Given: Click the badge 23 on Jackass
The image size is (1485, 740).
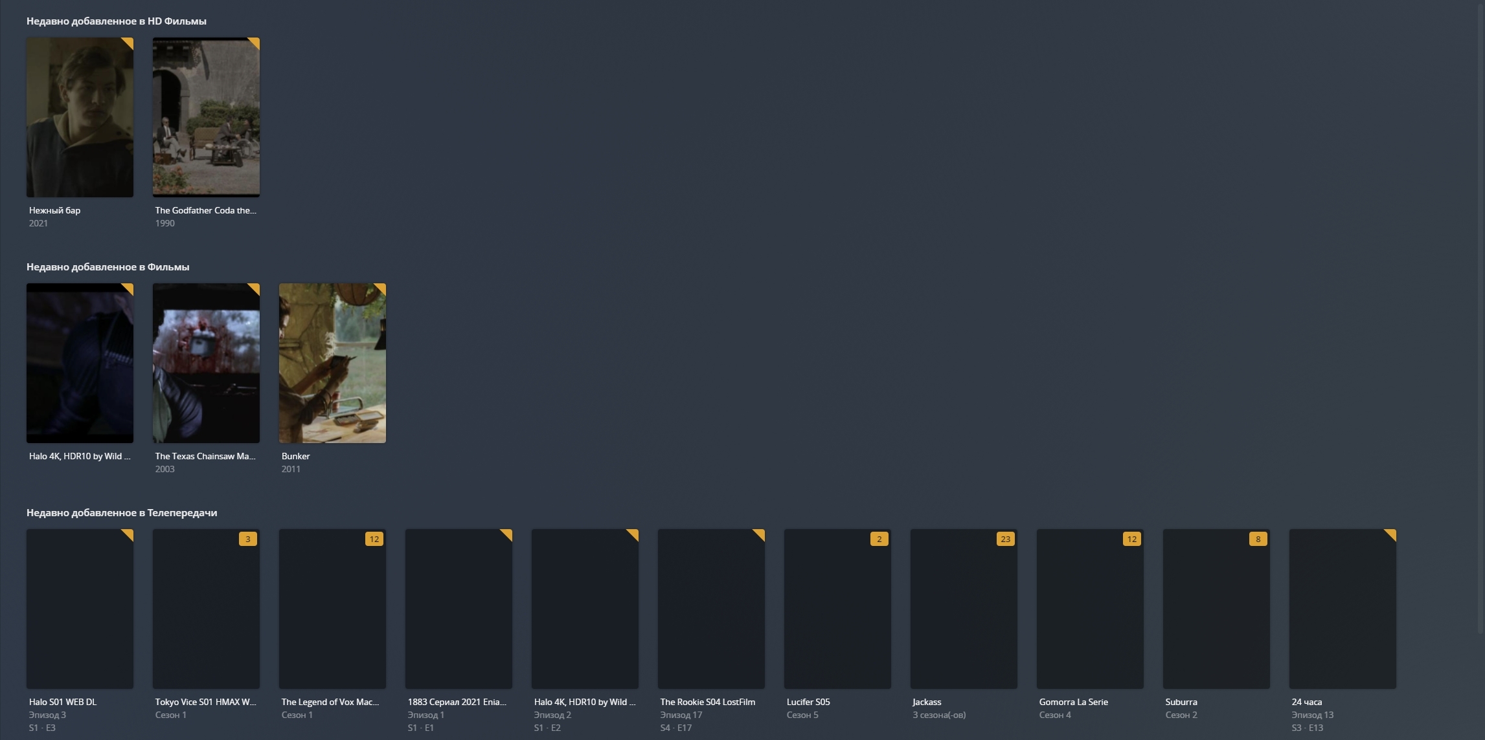Looking at the screenshot, I should (x=1005, y=539).
